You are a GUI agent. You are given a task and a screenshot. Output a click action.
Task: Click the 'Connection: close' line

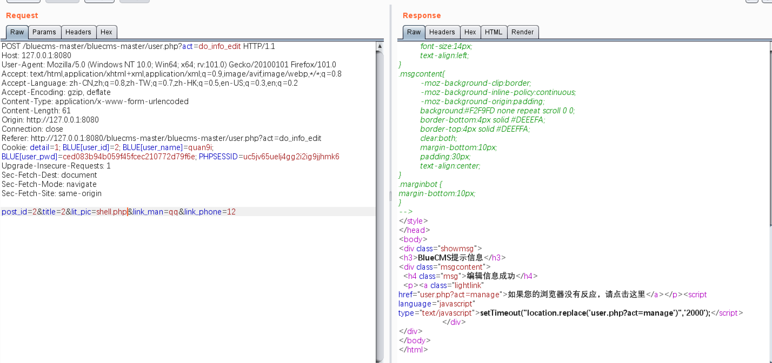click(32, 129)
